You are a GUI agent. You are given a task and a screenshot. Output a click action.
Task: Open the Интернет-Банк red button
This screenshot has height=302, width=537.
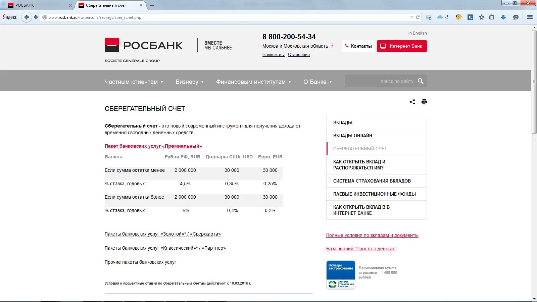coord(402,46)
